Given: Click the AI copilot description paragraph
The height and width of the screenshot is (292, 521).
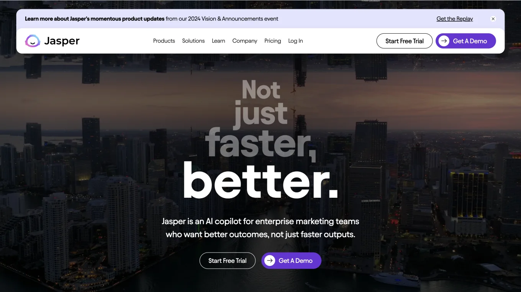Looking at the screenshot, I should point(260,228).
